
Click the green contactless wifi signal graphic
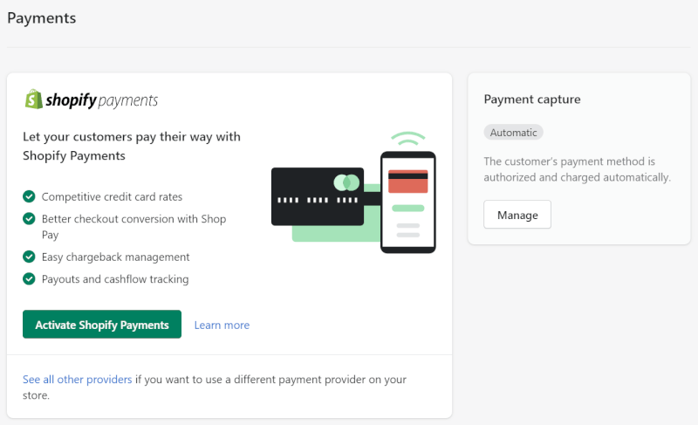(x=408, y=139)
